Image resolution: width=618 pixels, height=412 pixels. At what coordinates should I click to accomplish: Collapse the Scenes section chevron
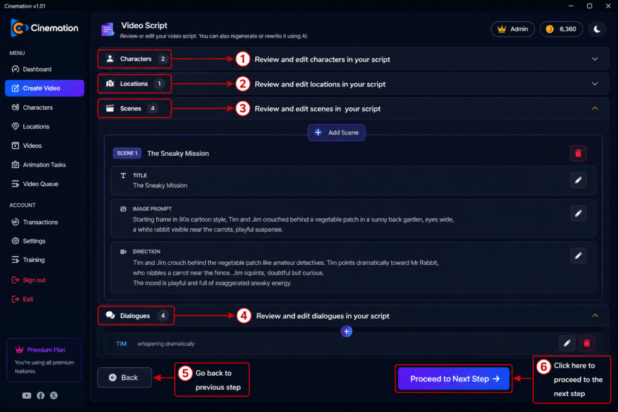pos(594,109)
